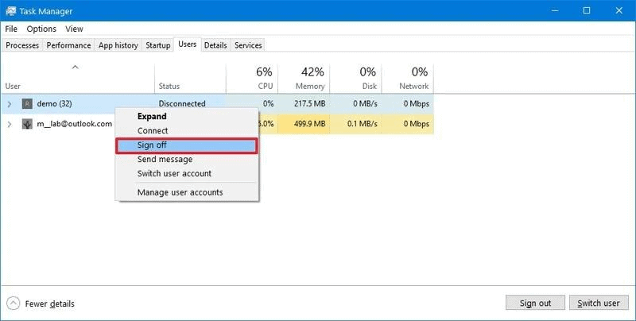Sort by the Status column header
This screenshot has width=636, height=321.
pyautogui.click(x=190, y=78)
